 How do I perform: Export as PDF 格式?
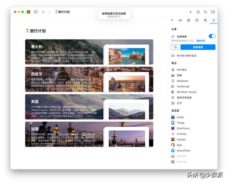click(x=179, y=70)
